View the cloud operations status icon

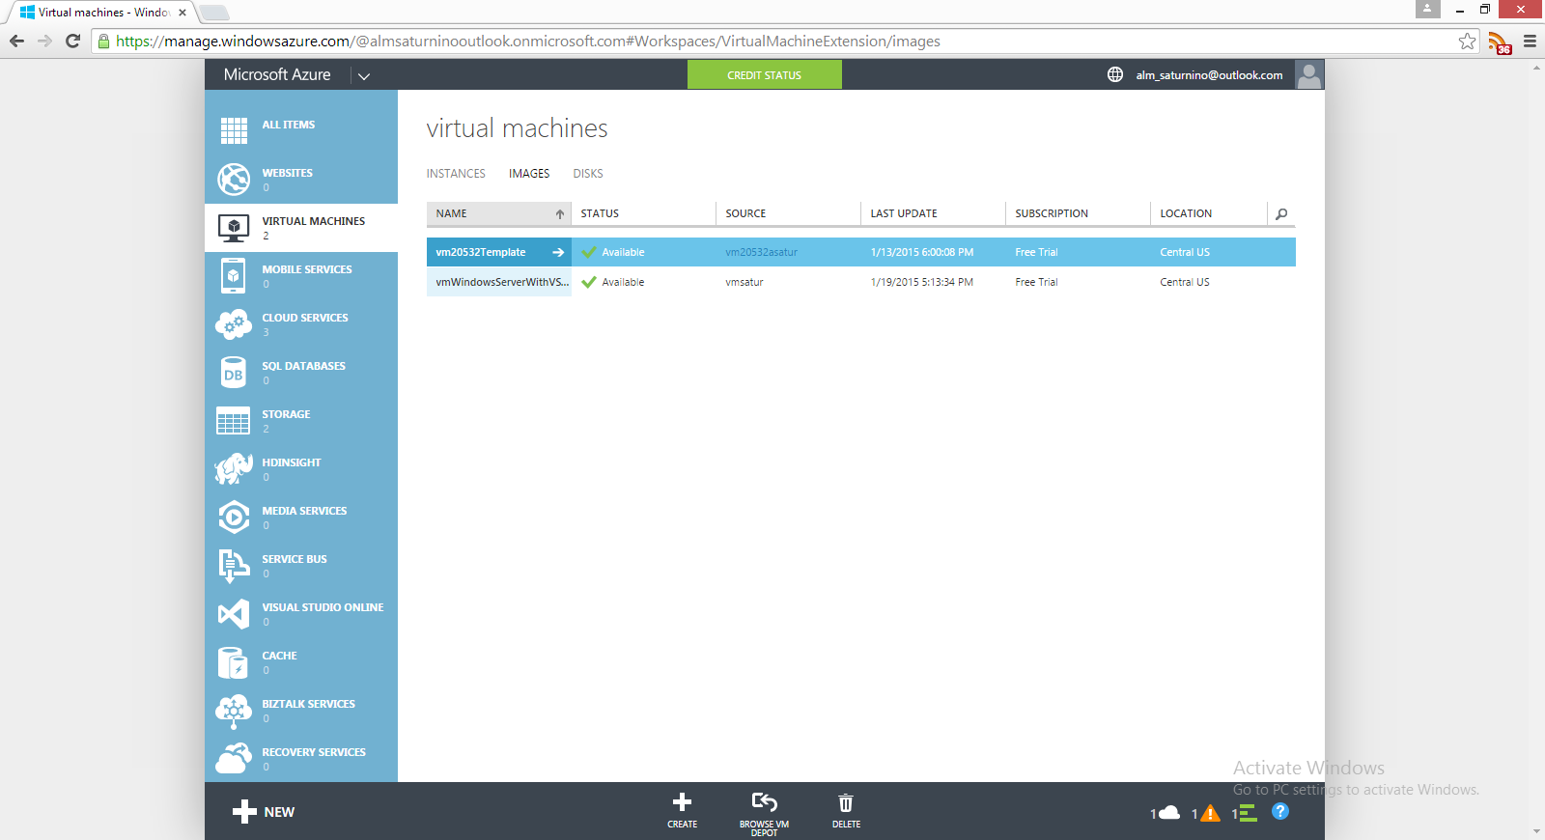pyautogui.click(x=1168, y=812)
